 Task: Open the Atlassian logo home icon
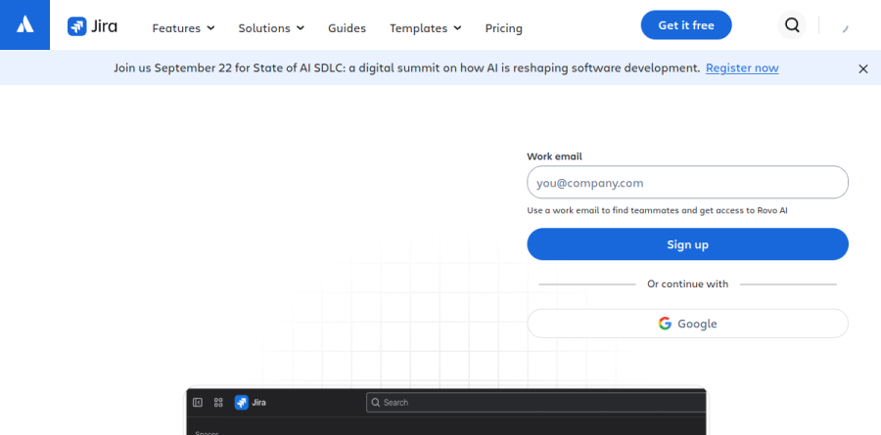pyautogui.click(x=24, y=24)
